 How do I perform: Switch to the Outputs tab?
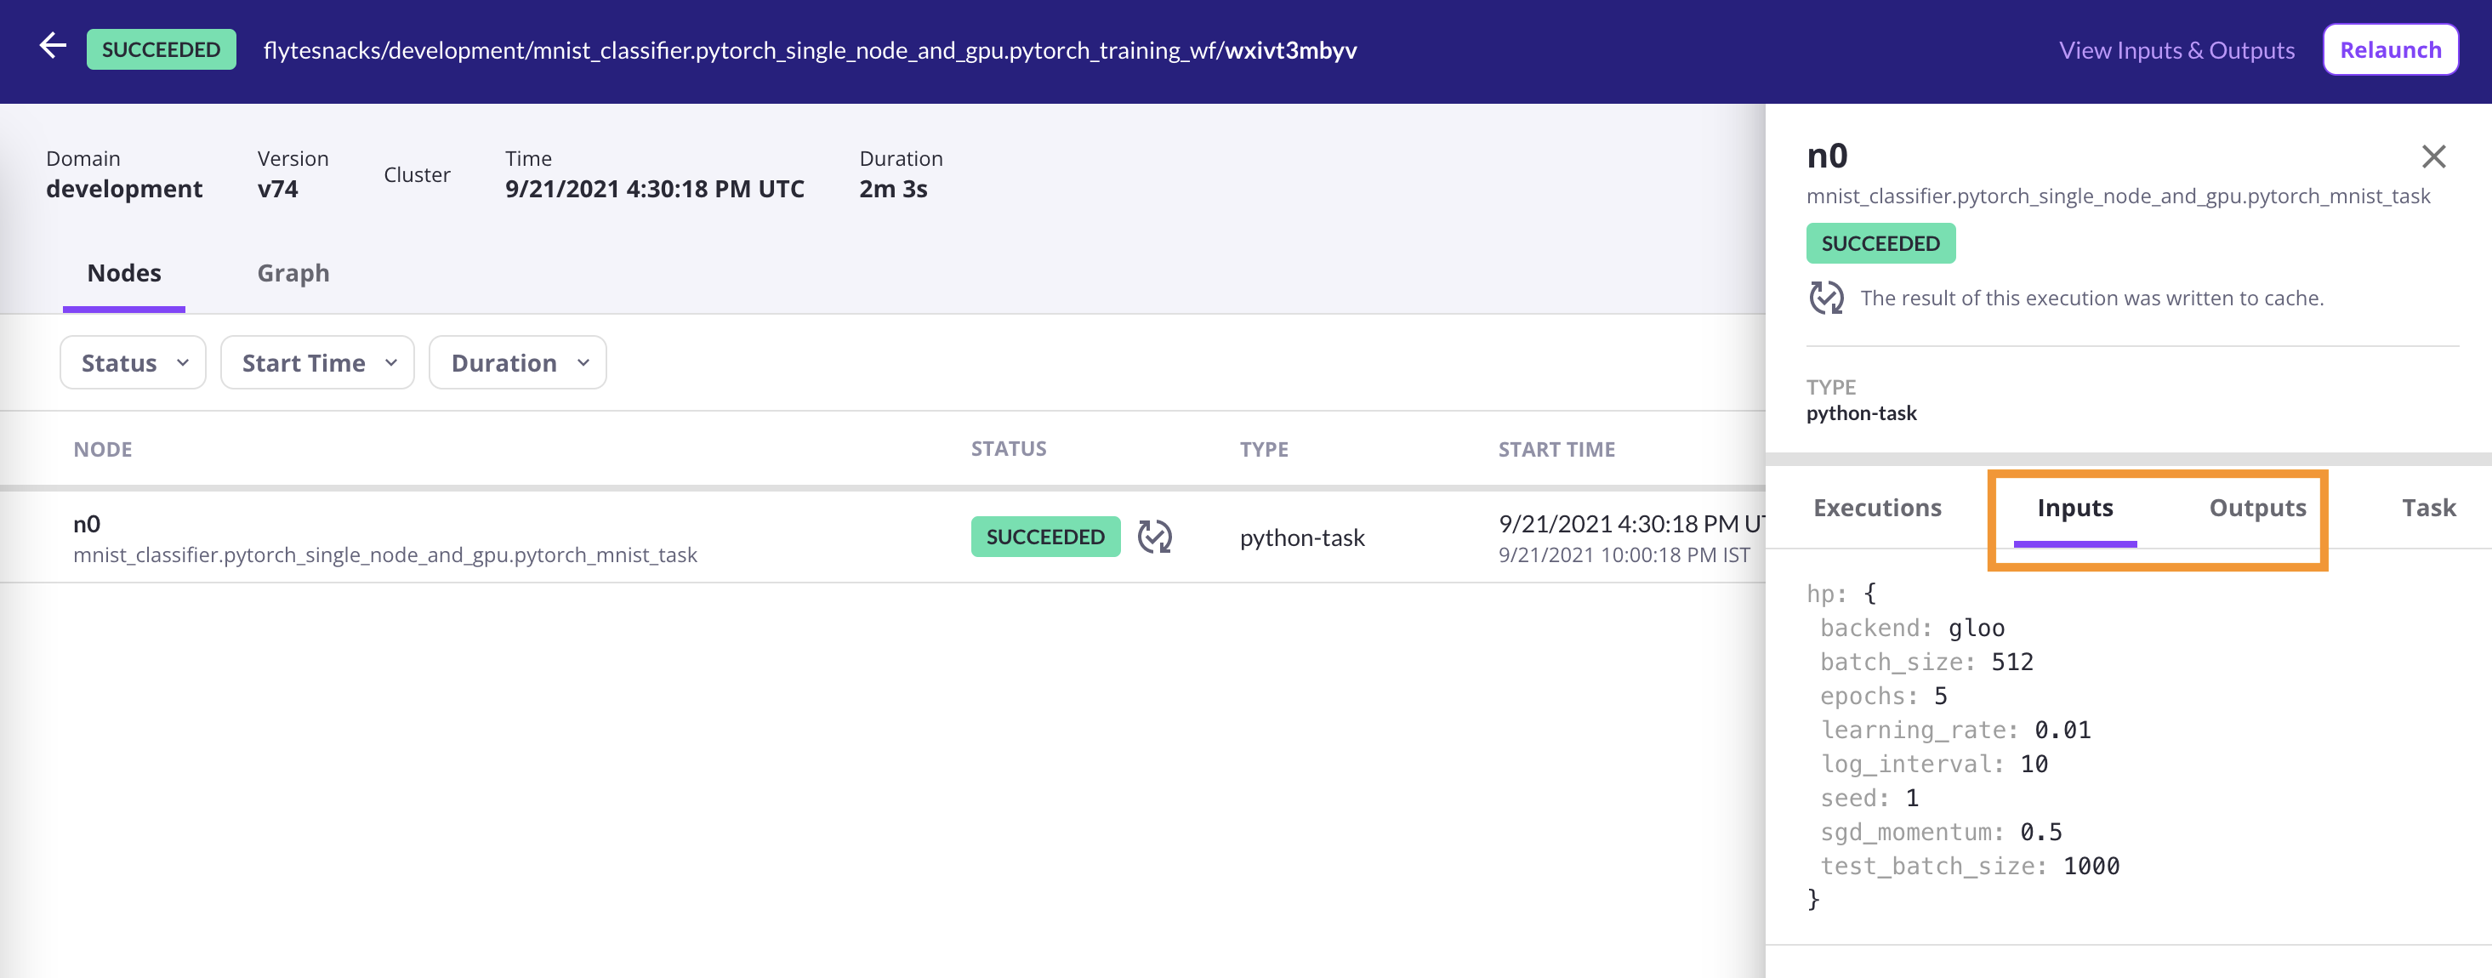2257,508
